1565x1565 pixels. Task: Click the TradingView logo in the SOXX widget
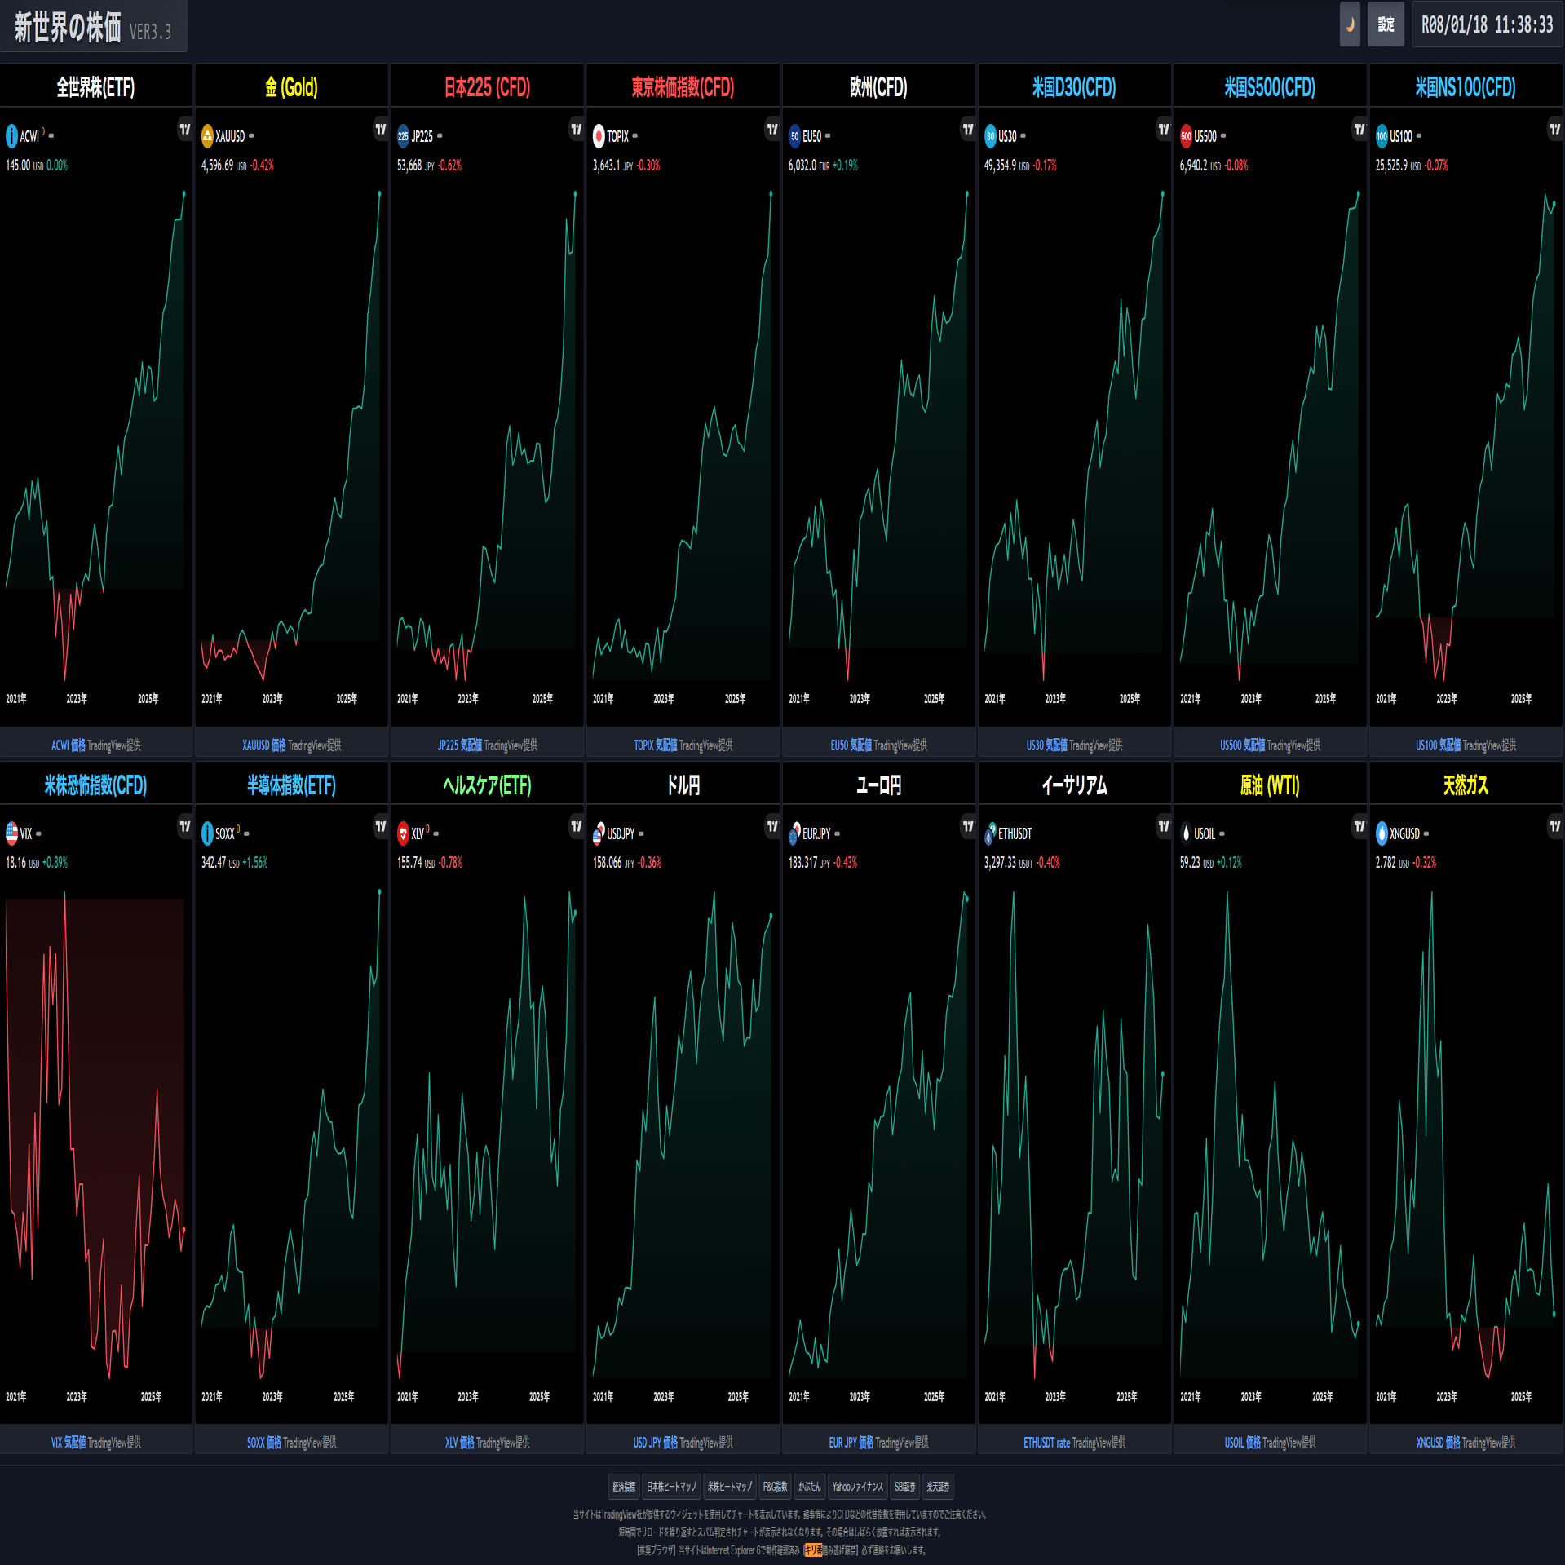[381, 826]
